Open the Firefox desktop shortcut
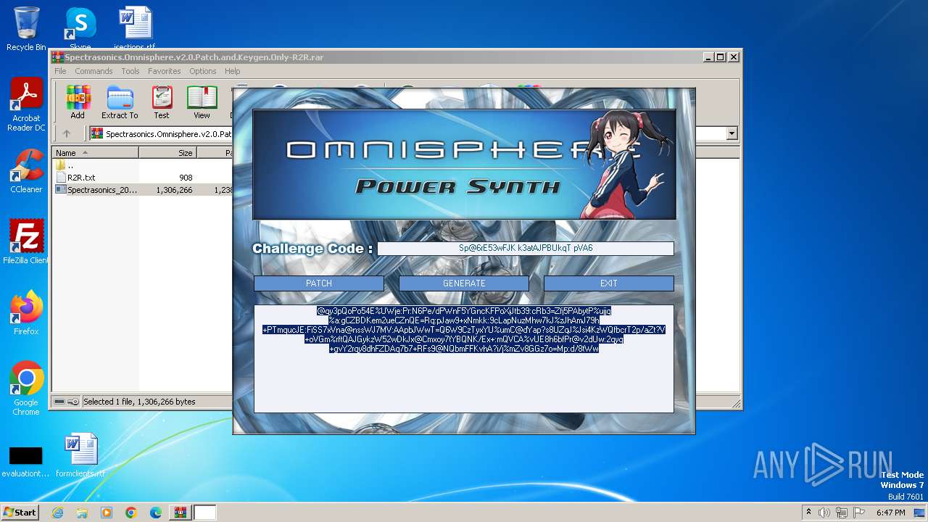 (x=26, y=313)
